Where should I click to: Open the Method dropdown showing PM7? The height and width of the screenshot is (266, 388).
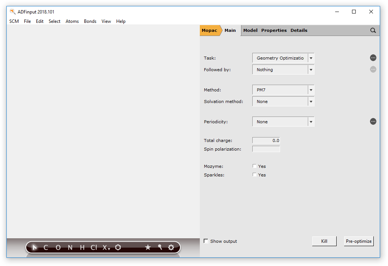click(311, 90)
